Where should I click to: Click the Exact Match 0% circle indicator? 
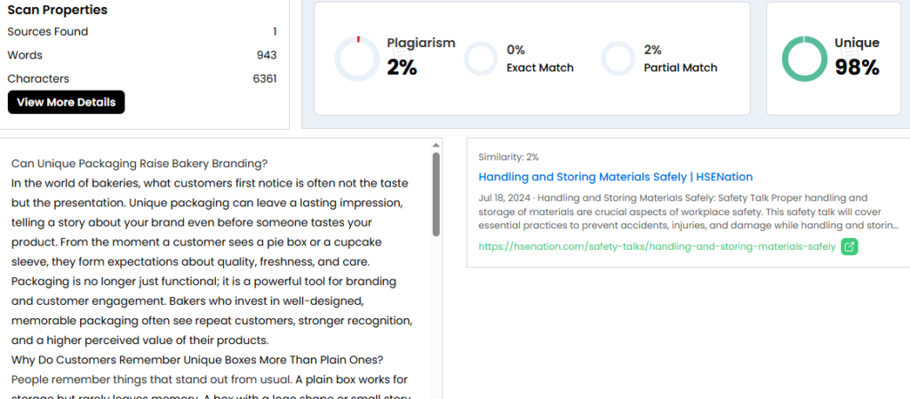pos(481,59)
